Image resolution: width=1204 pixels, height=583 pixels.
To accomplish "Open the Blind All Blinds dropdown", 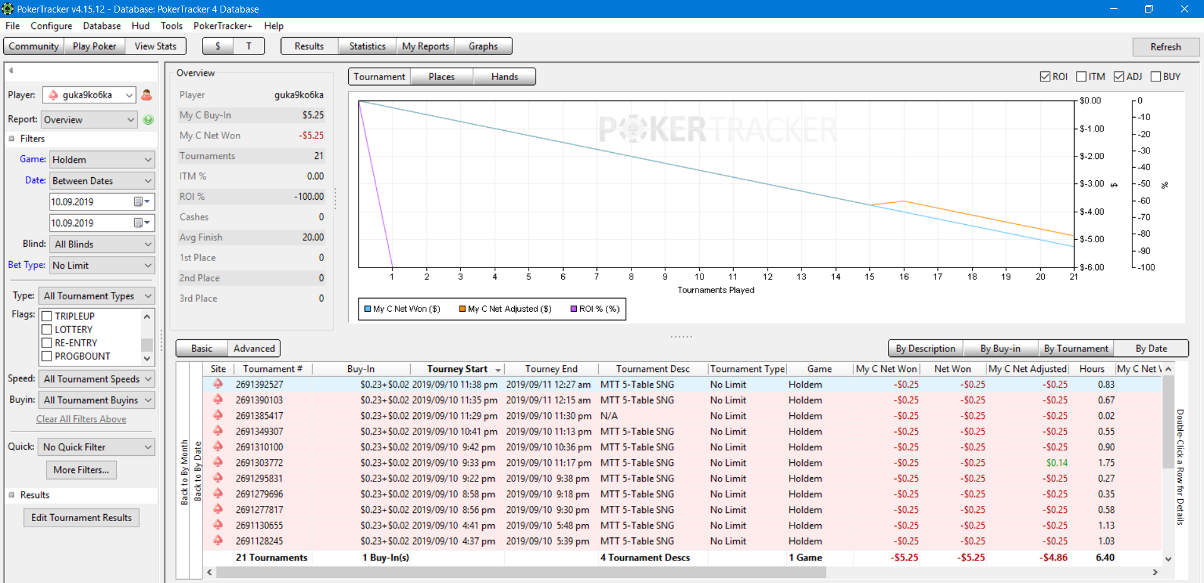I will (102, 244).
